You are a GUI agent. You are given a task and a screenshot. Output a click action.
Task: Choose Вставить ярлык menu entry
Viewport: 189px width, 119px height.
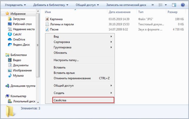pos(83,73)
